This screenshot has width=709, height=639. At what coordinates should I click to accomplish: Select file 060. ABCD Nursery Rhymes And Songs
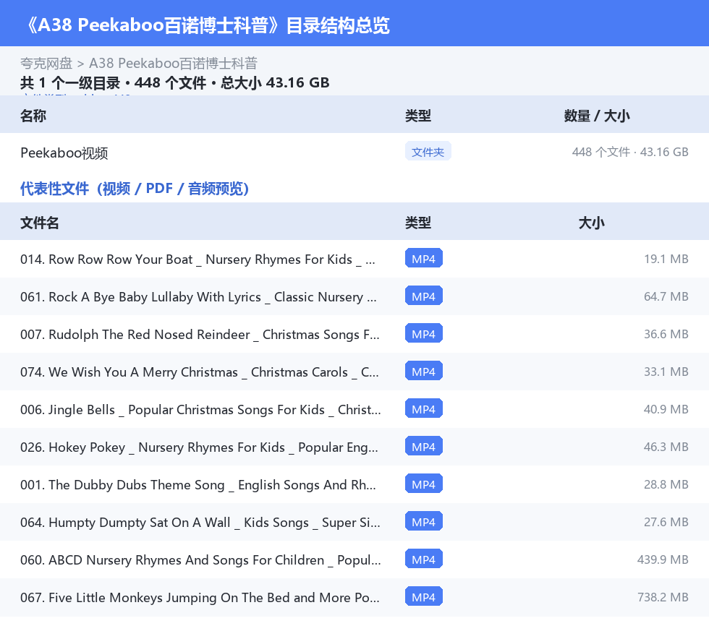pyautogui.click(x=201, y=559)
